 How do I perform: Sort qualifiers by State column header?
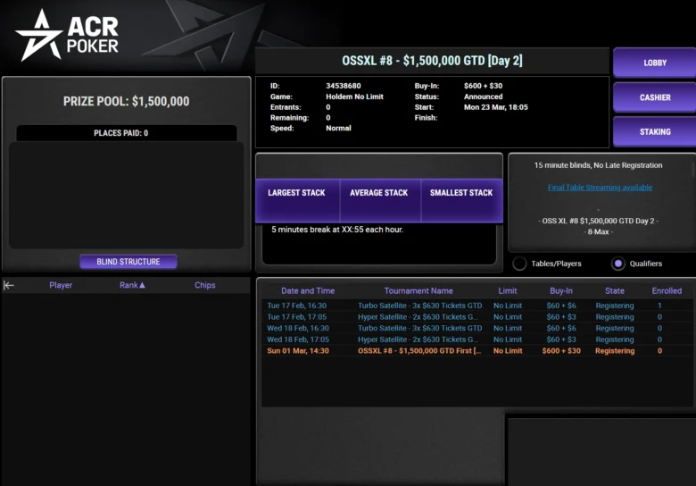click(x=614, y=291)
